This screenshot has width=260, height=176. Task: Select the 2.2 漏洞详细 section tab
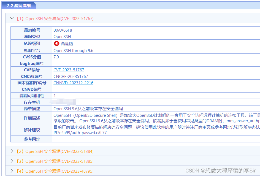(x=19, y=6)
